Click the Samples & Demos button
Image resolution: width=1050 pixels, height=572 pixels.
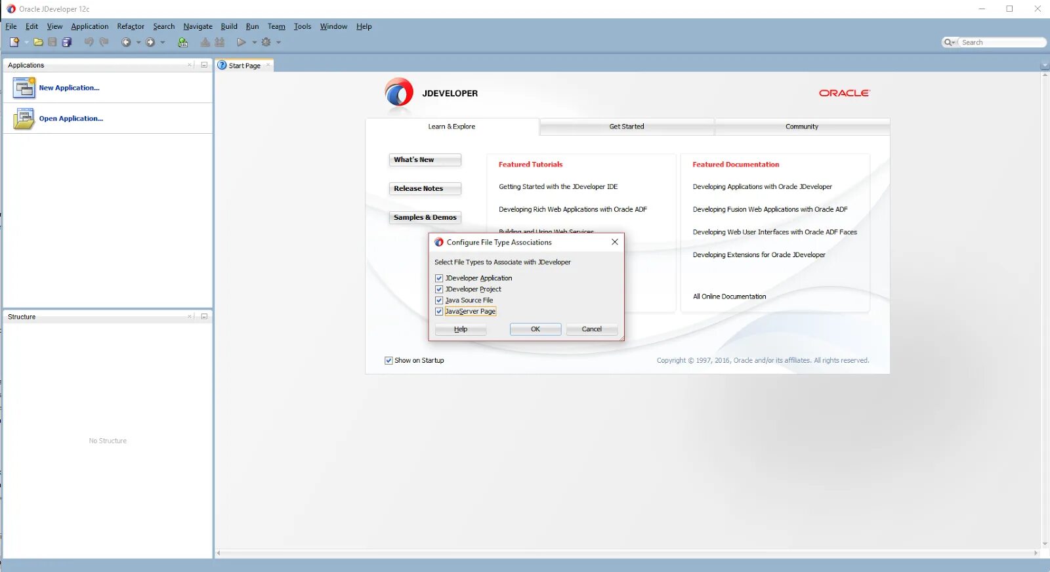(425, 218)
